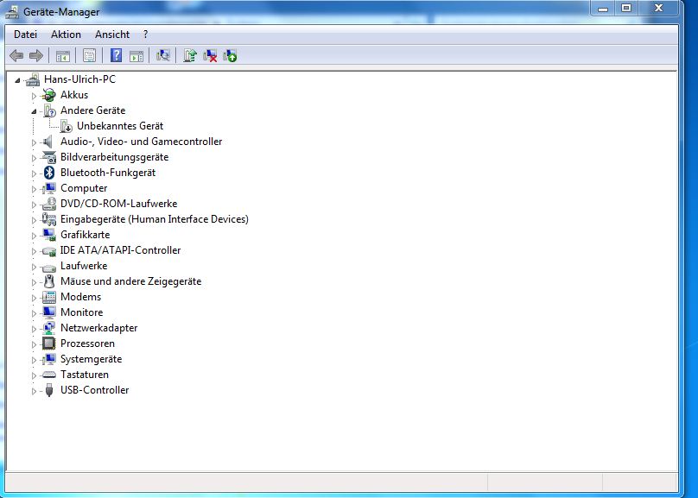This screenshot has width=698, height=498.
Task: Open the Aktion menu
Action: (66, 35)
